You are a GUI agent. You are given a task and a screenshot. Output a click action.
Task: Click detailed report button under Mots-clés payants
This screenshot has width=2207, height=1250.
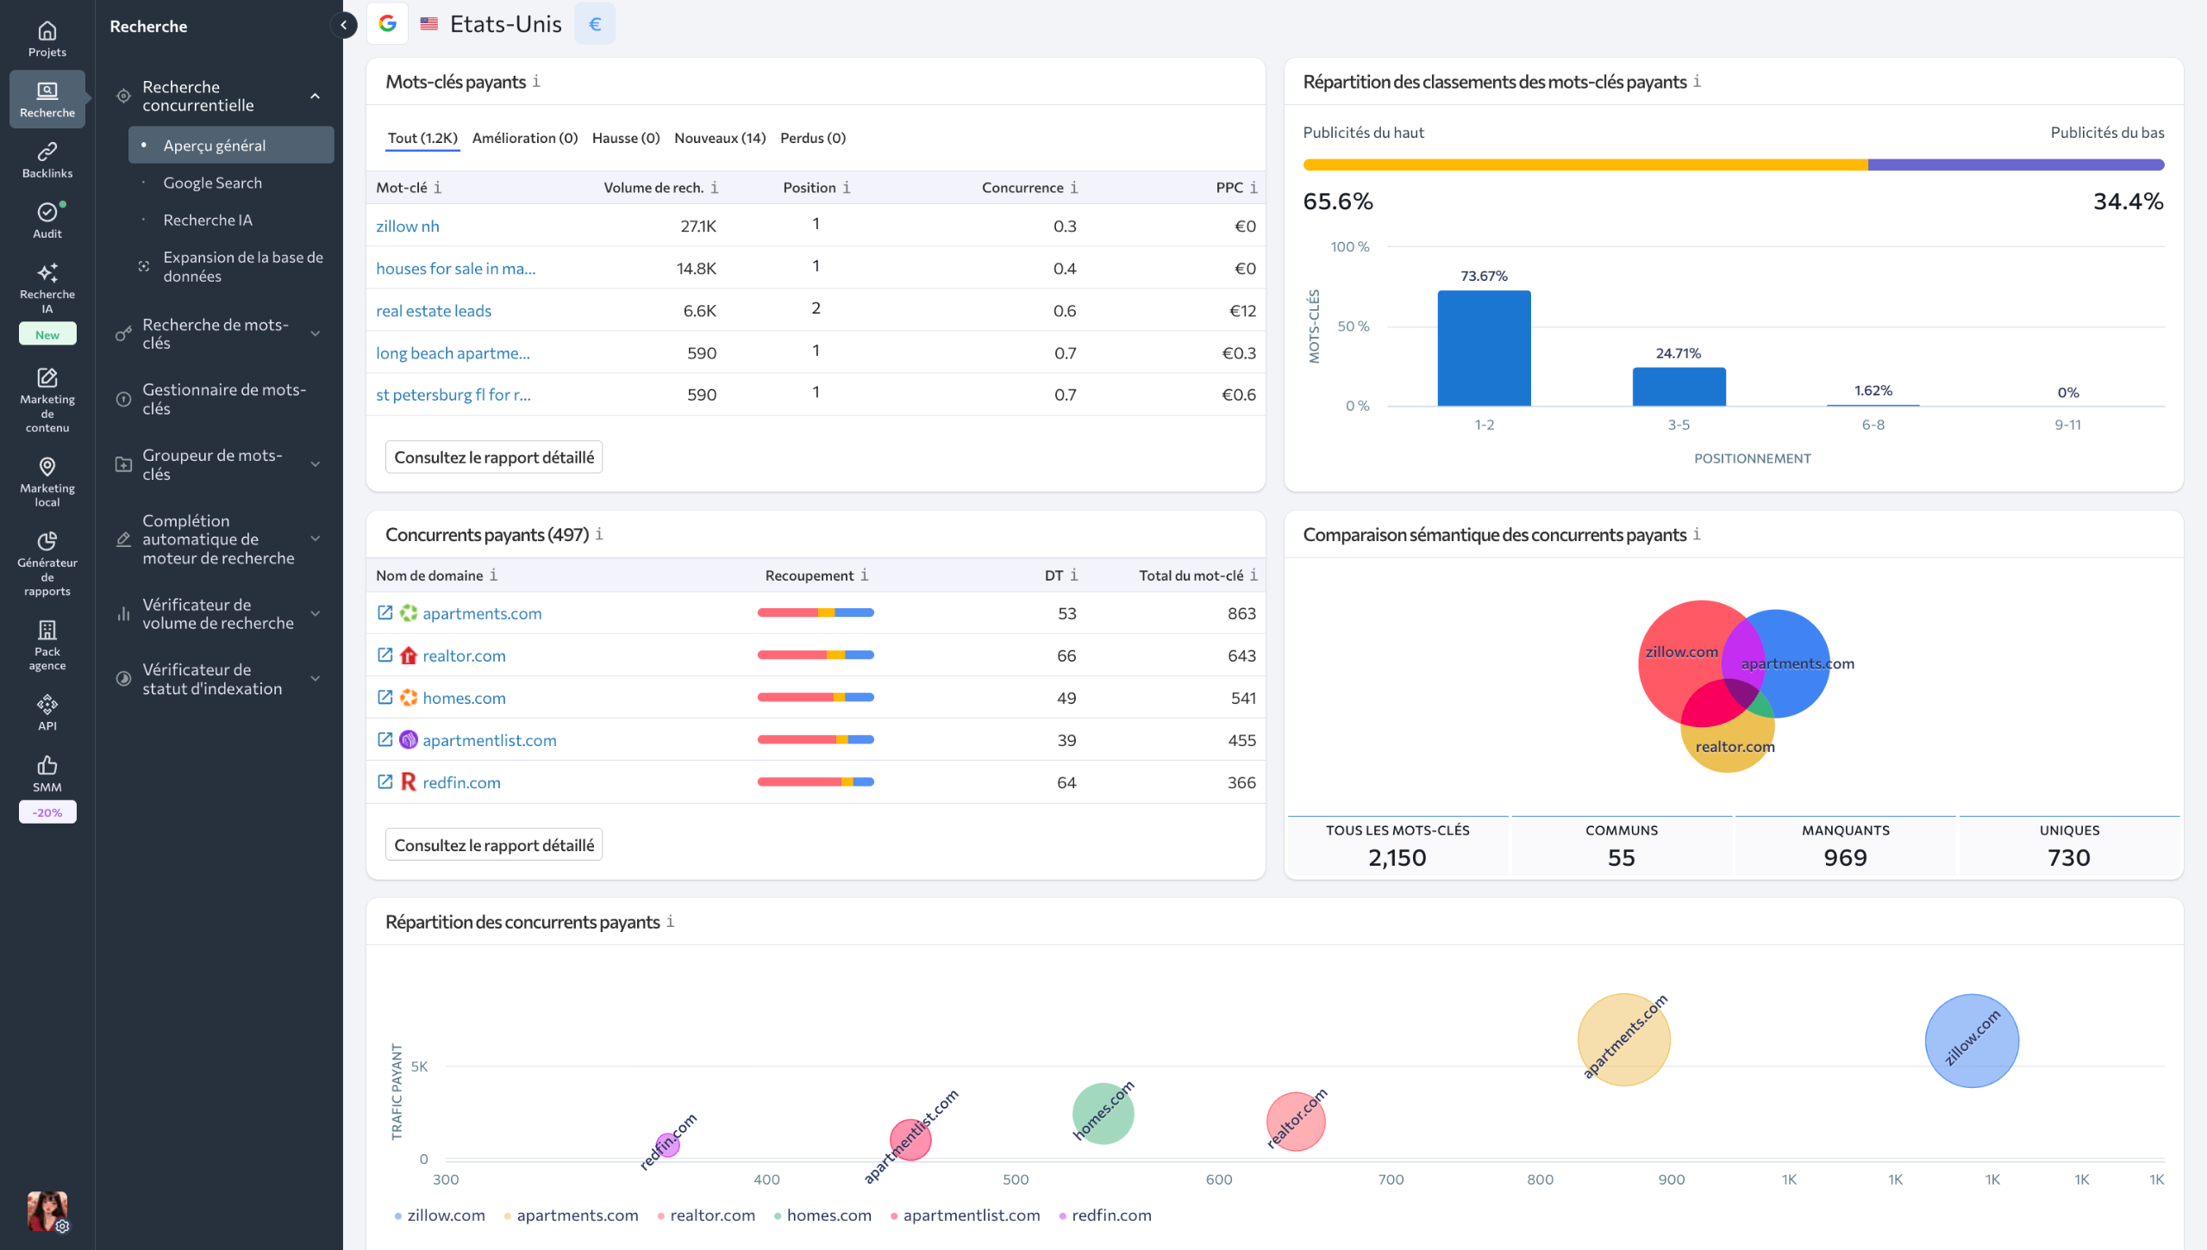[493, 457]
